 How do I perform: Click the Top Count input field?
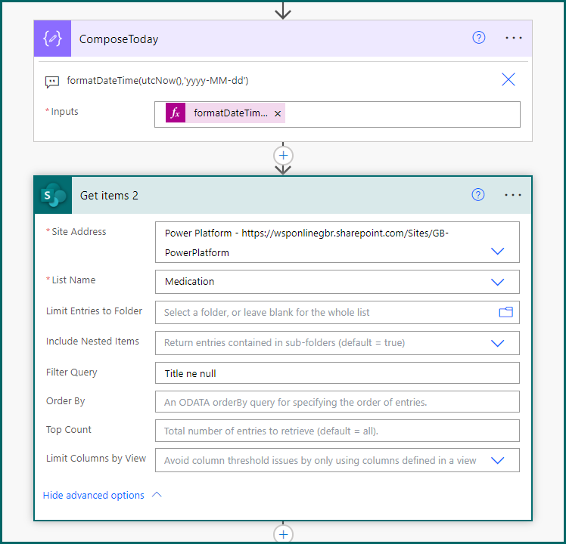click(x=337, y=431)
